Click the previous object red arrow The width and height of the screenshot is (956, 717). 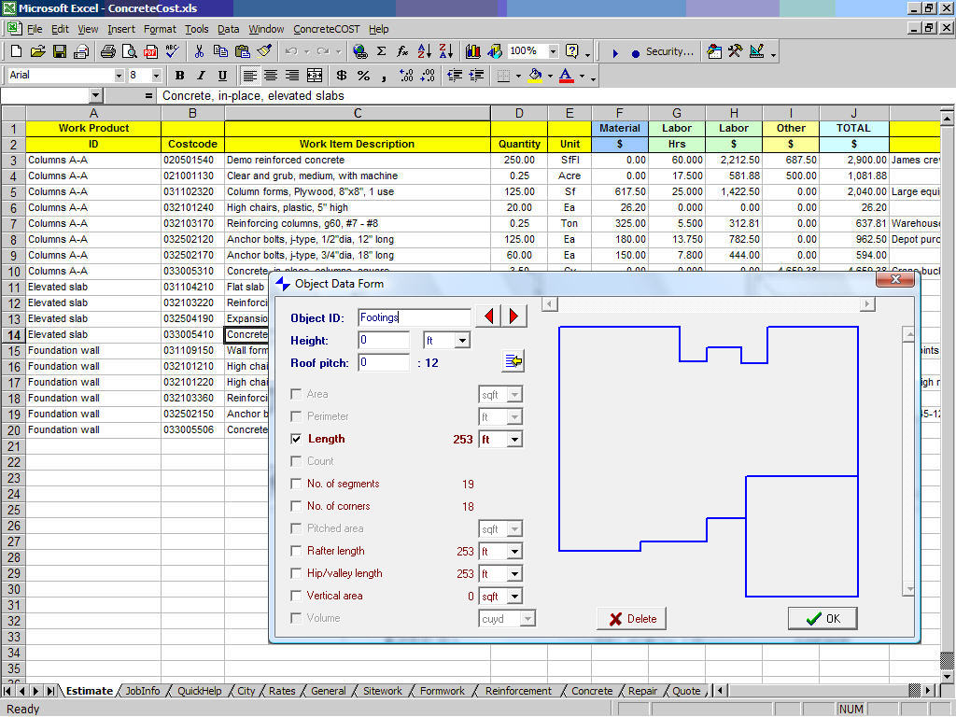click(488, 316)
